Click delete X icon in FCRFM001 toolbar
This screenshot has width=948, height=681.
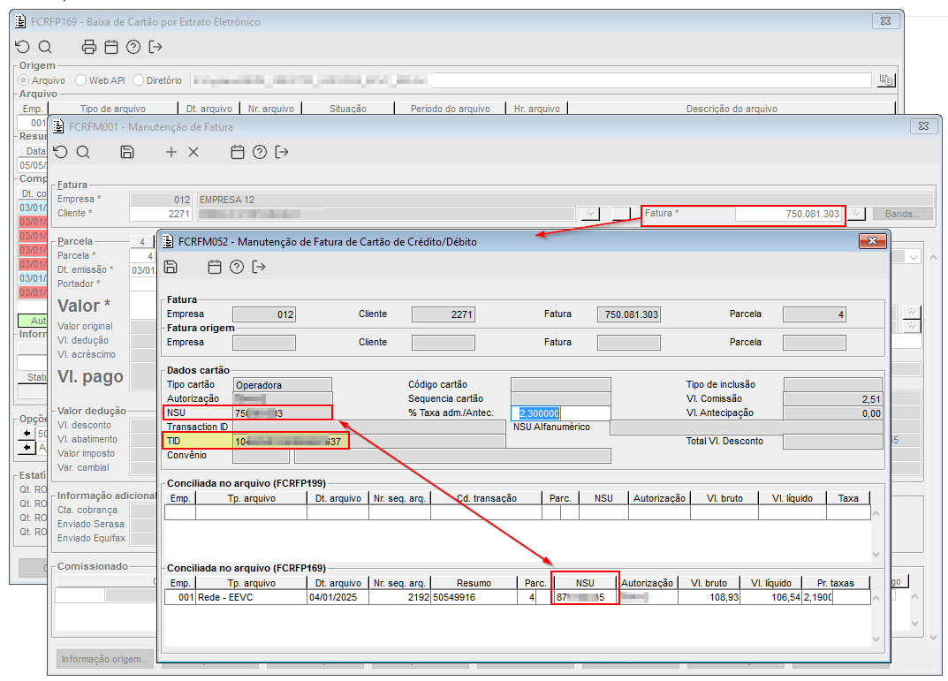click(x=193, y=152)
